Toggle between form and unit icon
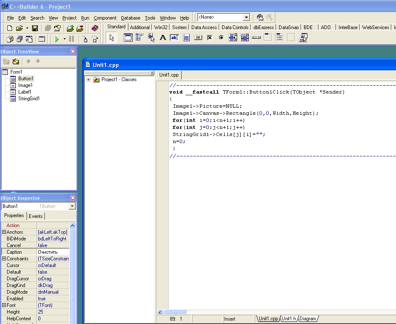This screenshot has width=396, height=324. click(29, 39)
